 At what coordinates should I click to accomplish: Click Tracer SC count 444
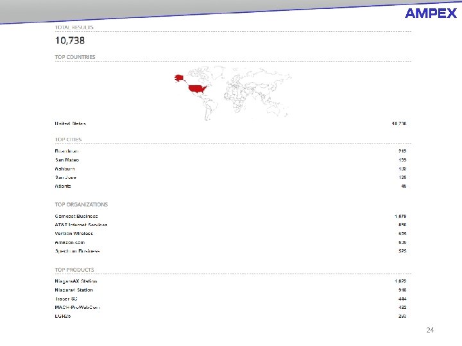[x=402, y=299]
